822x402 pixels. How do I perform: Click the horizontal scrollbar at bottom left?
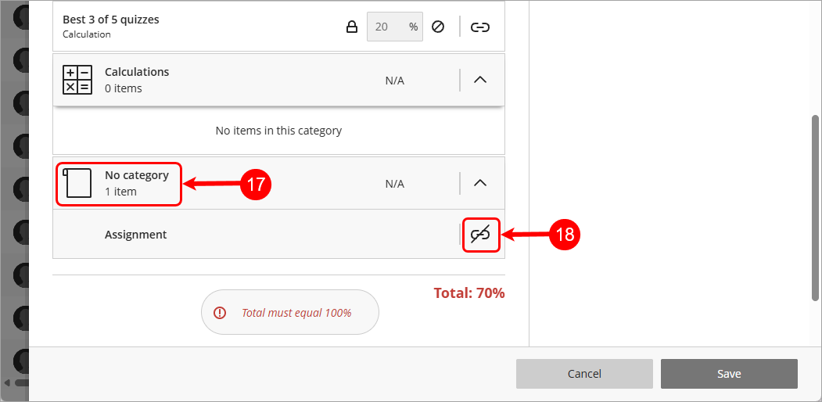(21, 382)
